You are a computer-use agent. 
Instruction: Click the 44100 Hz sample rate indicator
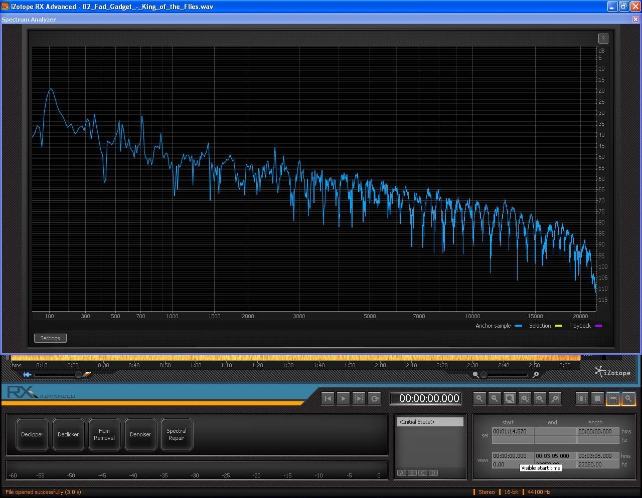[539, 492]
